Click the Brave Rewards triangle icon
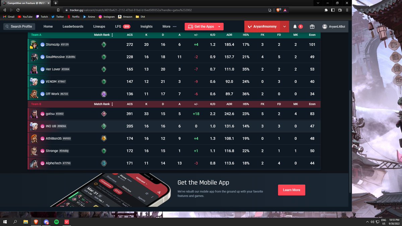 point(285,10)
